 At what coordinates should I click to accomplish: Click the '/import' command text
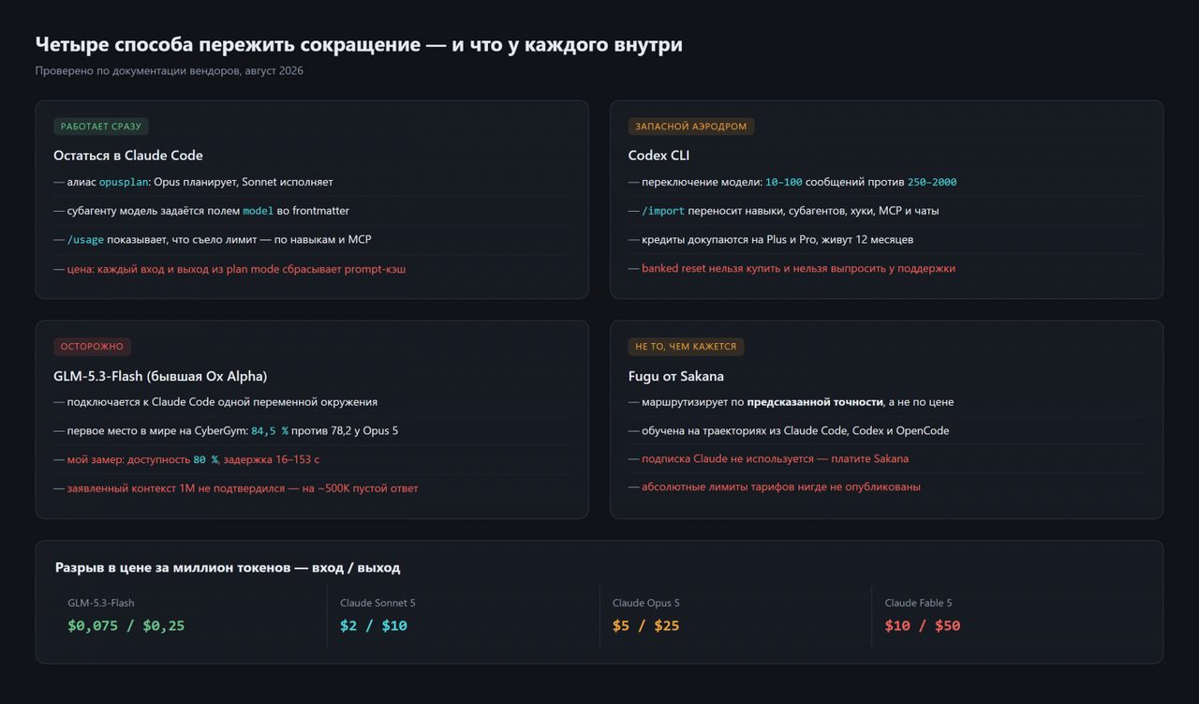click(x=663, y=211)
